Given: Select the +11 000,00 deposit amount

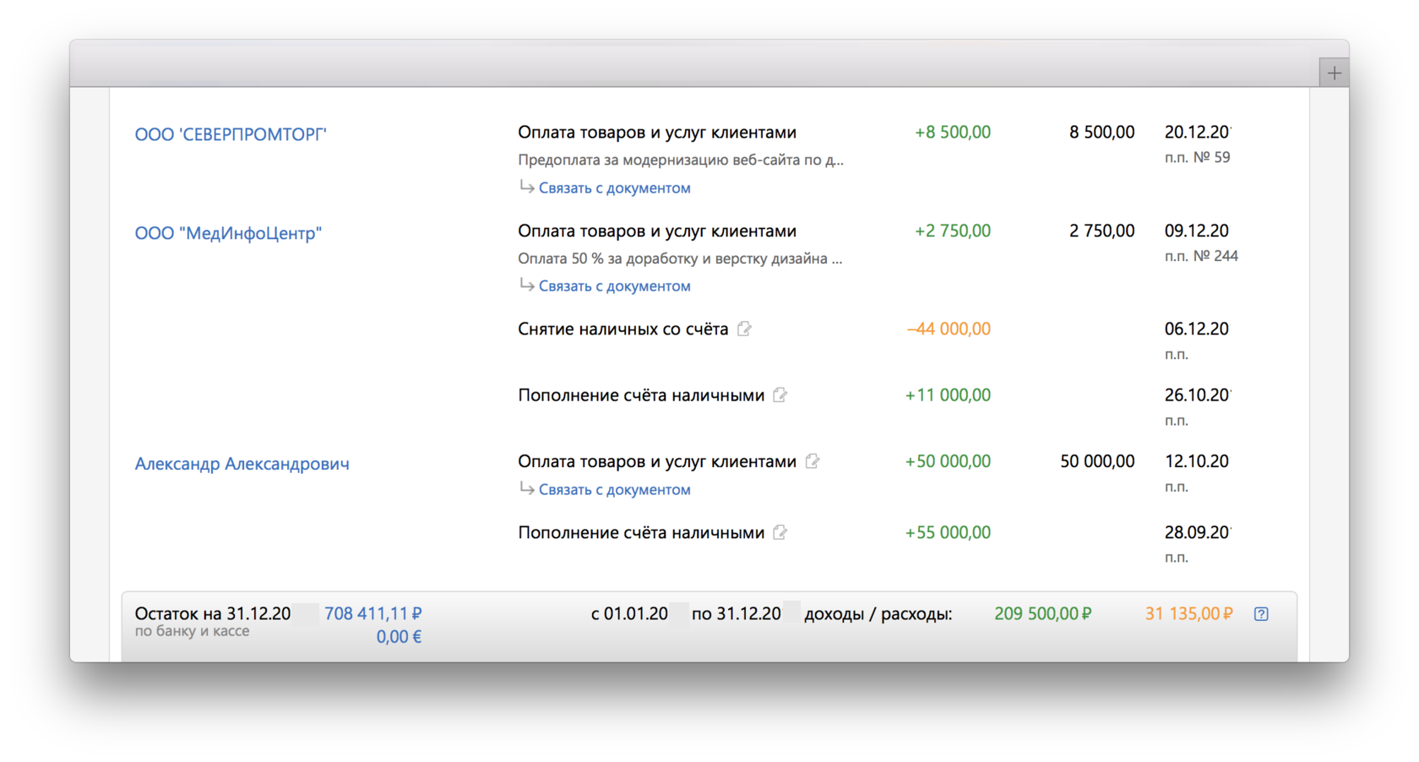Looking at the screenshot, I should pyautogui.click(x=948, y=395).
